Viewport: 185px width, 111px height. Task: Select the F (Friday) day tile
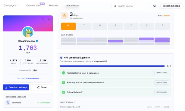point(131,27)
